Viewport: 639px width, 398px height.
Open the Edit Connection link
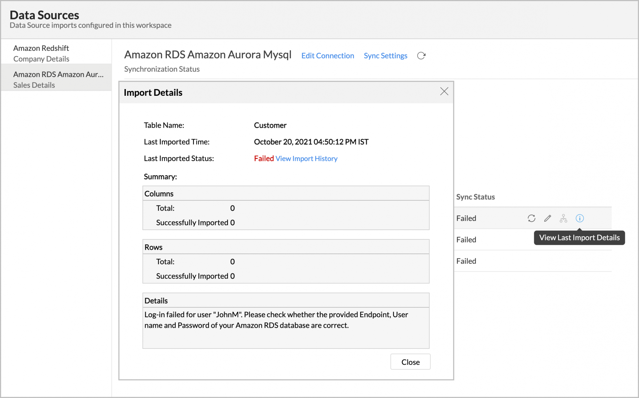point(328,56)
